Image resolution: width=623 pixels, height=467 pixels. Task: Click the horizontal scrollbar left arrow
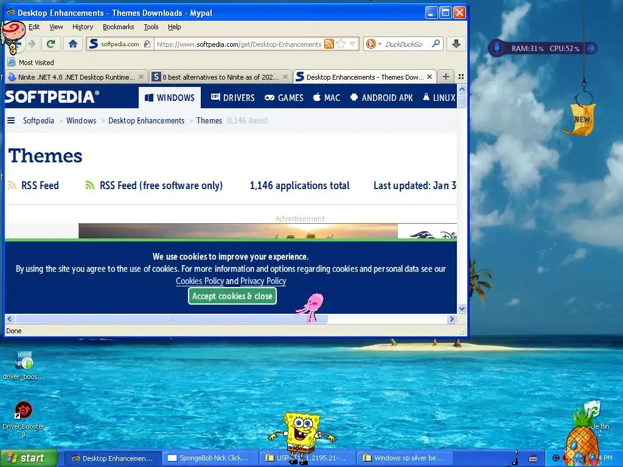click(10, 319)
